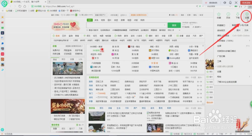Image resolution: width=252 pixels, height=136 pixels.
Task: Expand the 帮助 submenu
Action: tap(249, 77)
